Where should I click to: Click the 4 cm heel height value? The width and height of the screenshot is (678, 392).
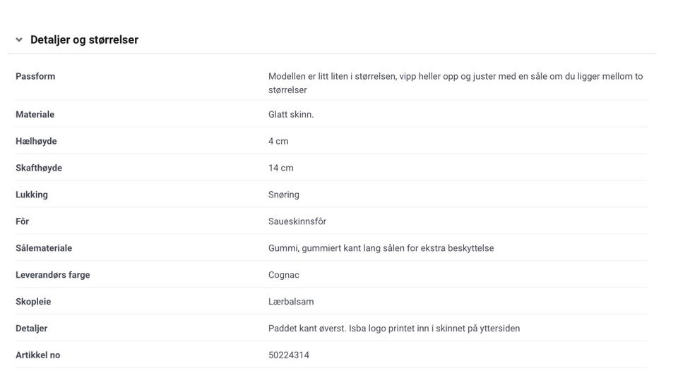(278, 141)
